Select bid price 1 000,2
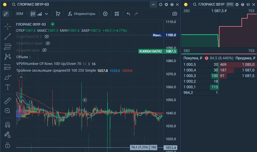This screenshot has height=152, width=257. click(x=190, y=81)
